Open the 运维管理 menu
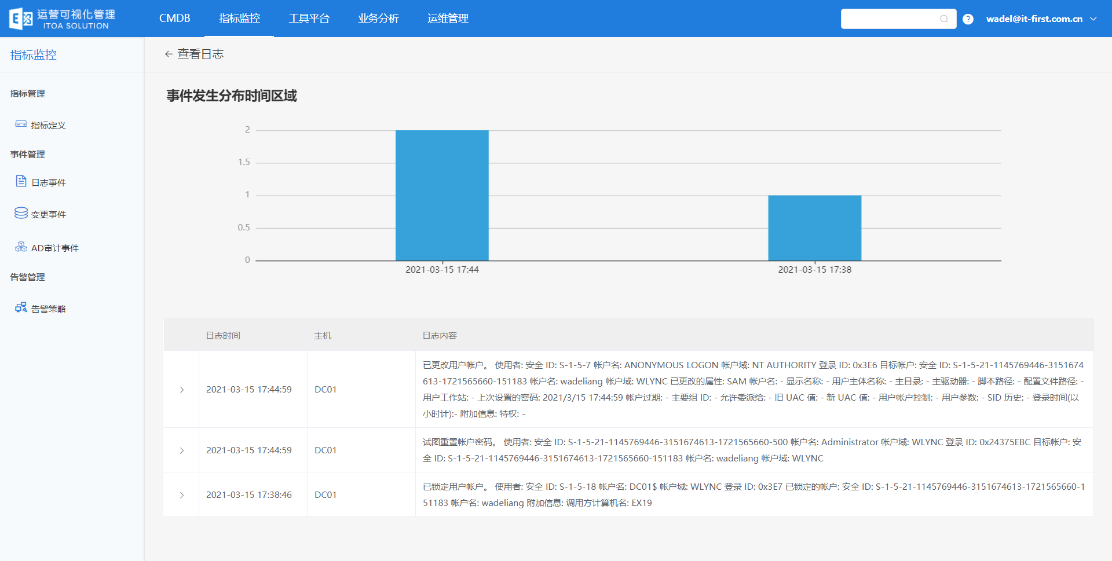 click(x=448, y=19)
